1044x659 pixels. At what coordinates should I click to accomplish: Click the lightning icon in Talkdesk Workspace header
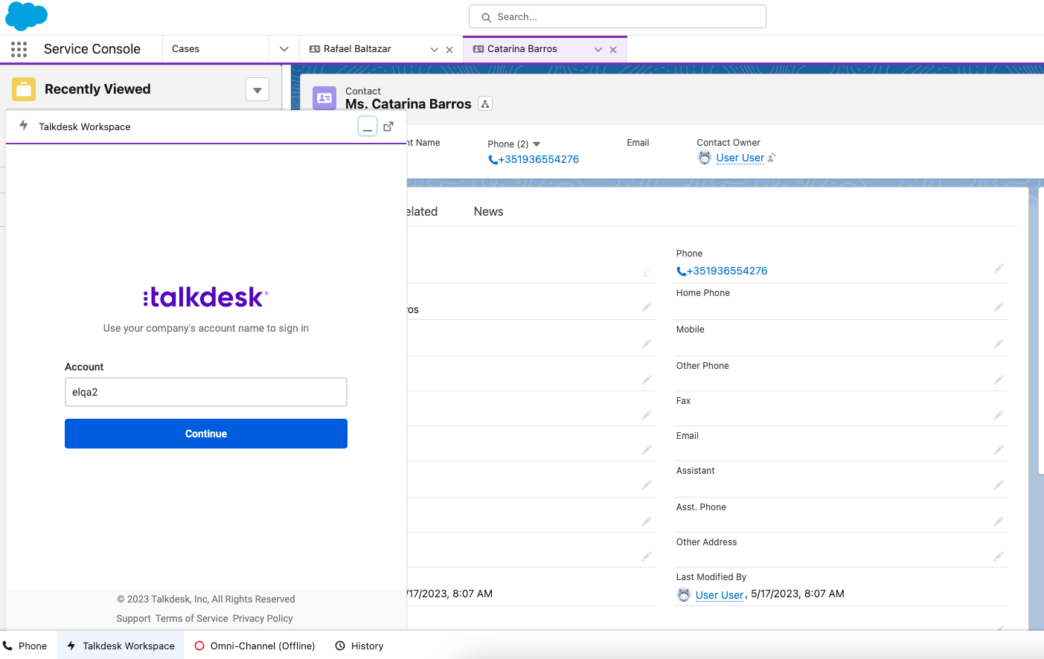(24, 126)
